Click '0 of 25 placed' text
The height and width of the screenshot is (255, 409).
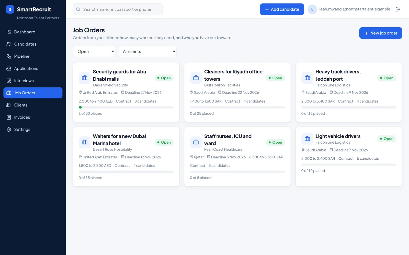click(x=202, y=113)
